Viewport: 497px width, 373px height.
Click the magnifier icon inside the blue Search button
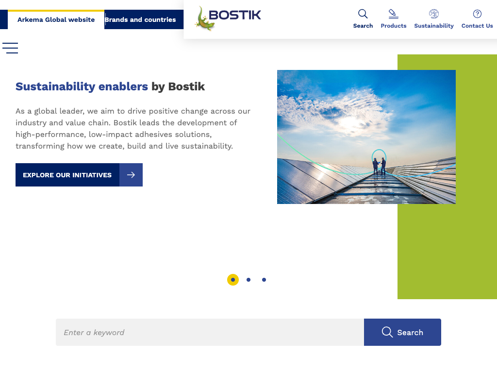(387, 332)
